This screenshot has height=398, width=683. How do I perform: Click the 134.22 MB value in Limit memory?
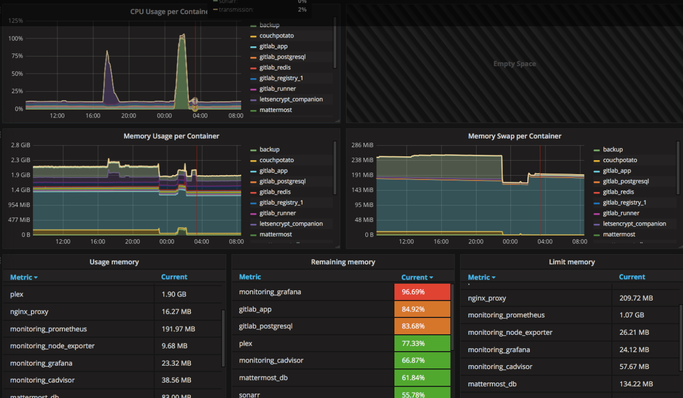(636, 384)
